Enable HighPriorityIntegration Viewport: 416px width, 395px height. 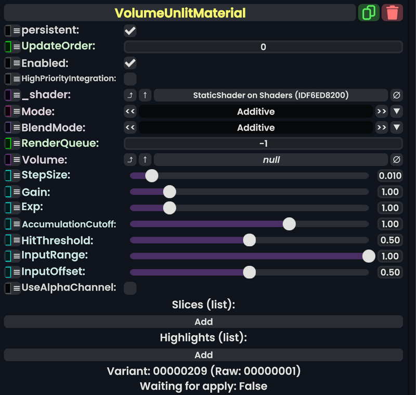tap(129, 79)
